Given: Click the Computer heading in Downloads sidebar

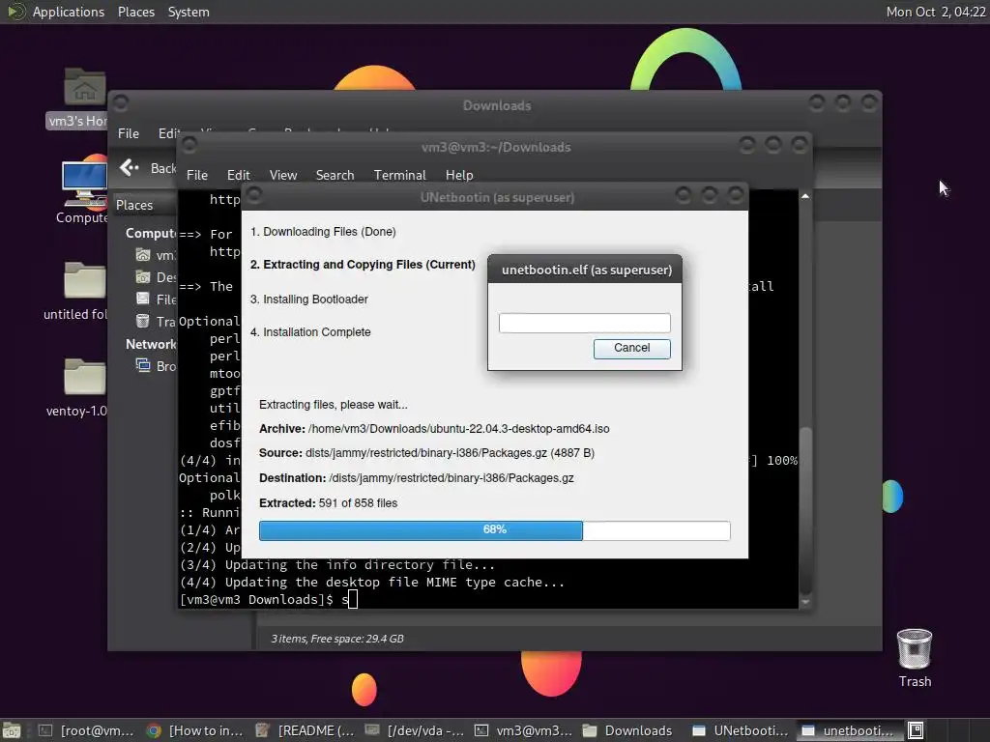Looking at the screenshot, I should 151,234.
